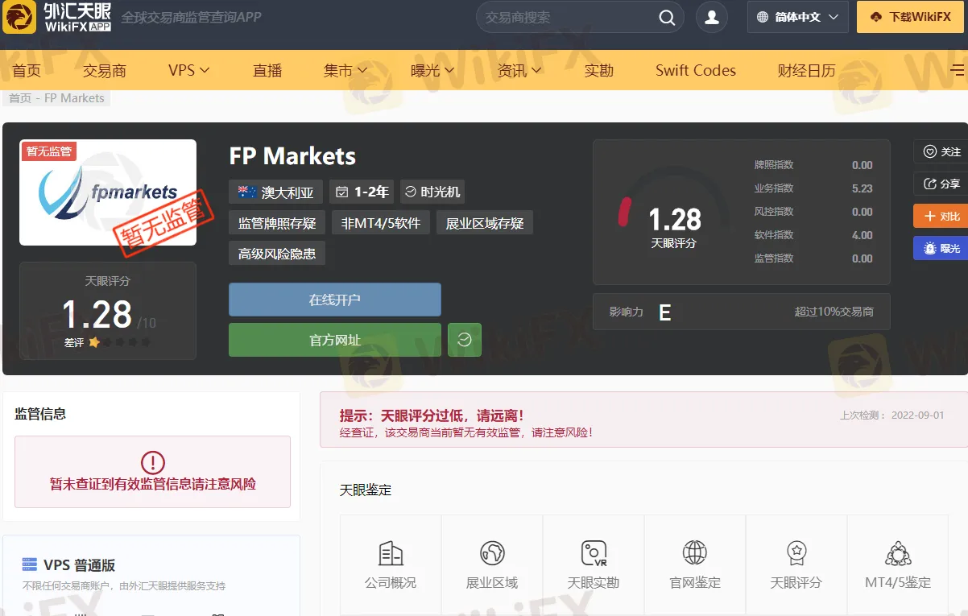The width and height of the screenshot is (968, 616).
Task: Open the 展业区域 globe icon
Action: (x=492, y=553)
